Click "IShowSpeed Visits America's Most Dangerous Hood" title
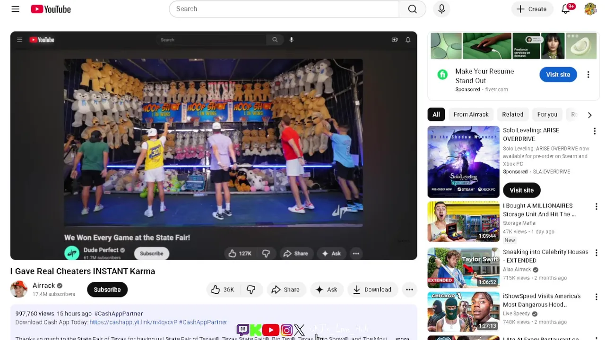 coord(542,300)
